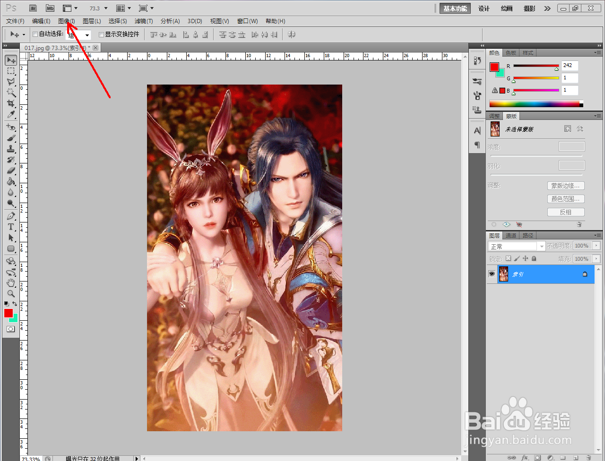Select the Clone Stamp tool
Viewport: 605px width, 461px height.
coord(11,149)
